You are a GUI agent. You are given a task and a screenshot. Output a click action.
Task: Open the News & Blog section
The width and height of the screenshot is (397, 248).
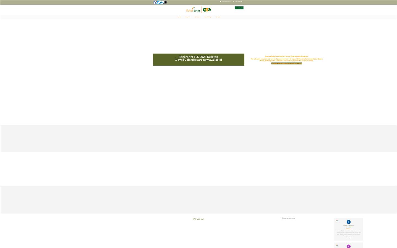click(x=207, y=17)
